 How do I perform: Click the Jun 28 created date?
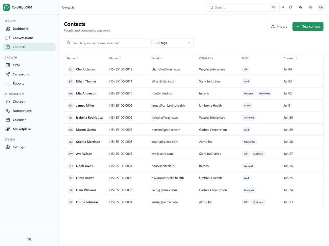pos(288,142)
